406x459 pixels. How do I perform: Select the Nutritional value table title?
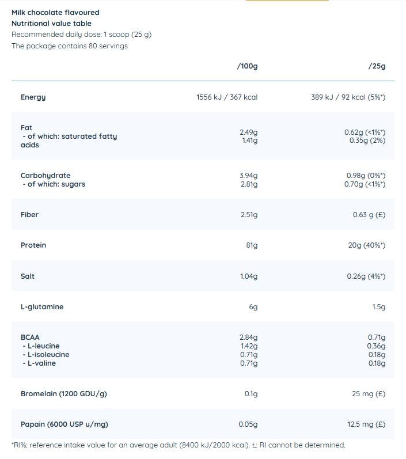pyautogui.click(x=51, y=24)
